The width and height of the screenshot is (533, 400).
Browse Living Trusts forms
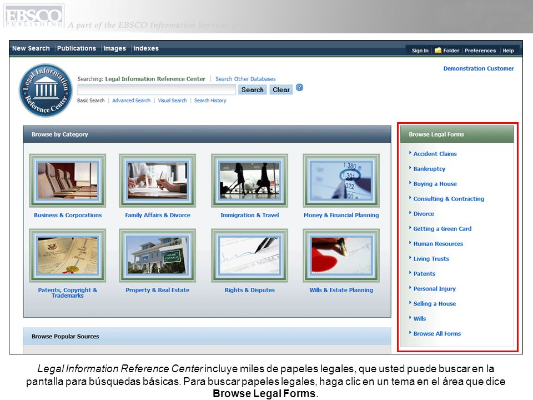(x=431, y=258)
